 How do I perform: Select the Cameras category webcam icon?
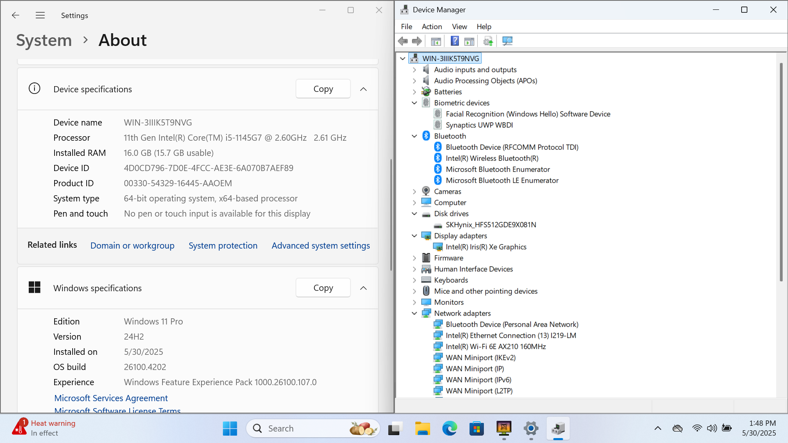tap(426, 191)
